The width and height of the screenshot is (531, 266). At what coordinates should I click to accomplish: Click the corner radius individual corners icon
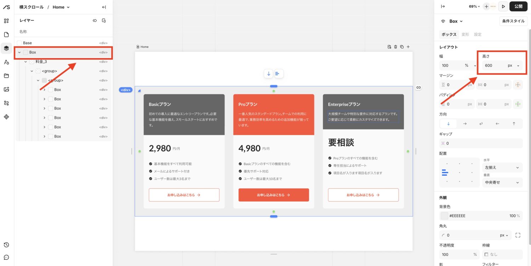click(x=518, y=235)
